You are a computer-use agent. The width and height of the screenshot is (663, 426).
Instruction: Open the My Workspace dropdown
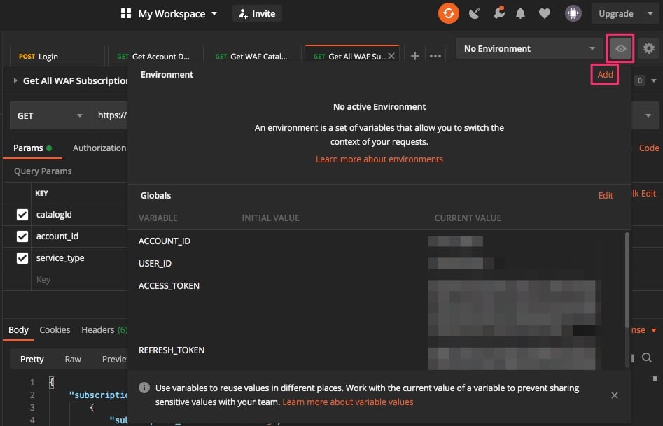178,14
